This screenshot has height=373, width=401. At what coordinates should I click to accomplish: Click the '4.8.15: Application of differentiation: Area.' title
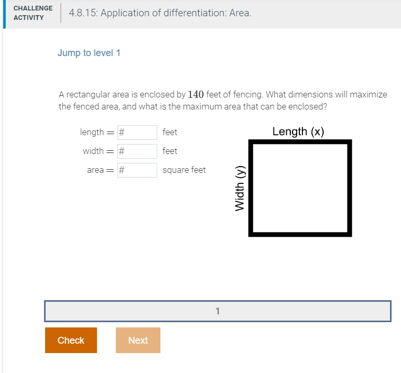[x=160, y=13]
